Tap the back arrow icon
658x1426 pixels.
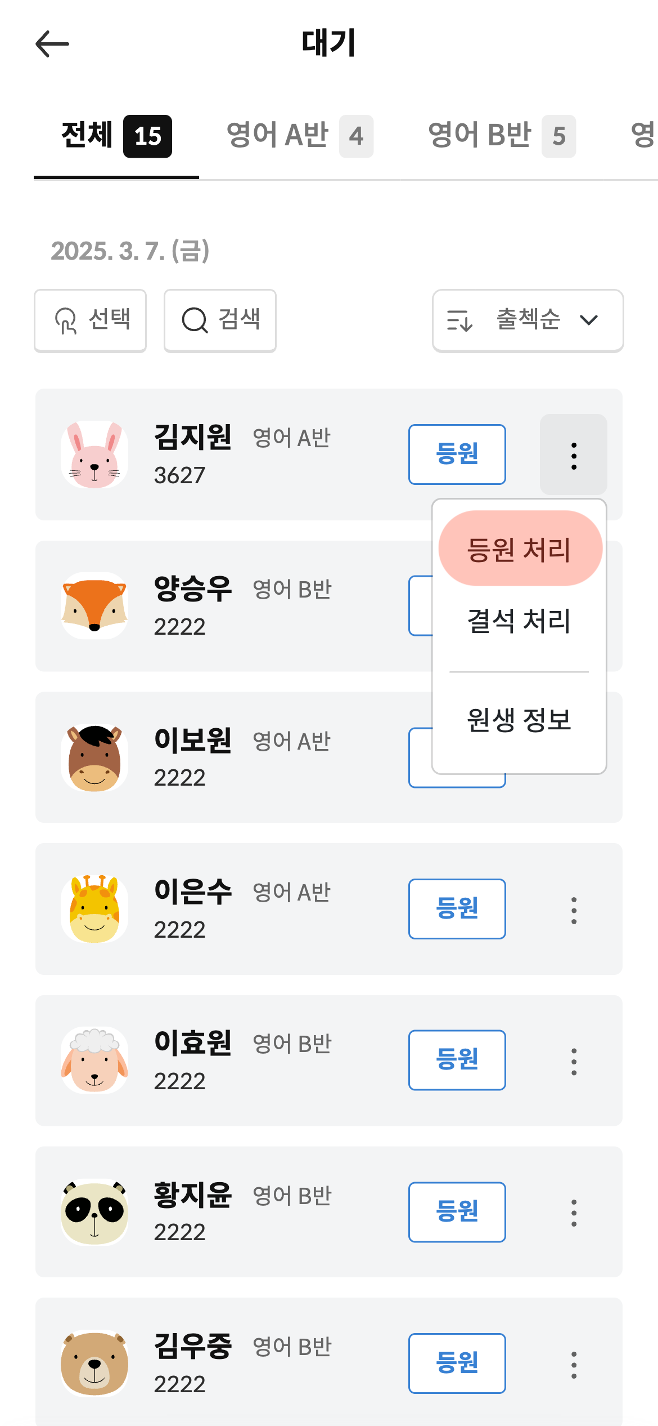[x=52, y=44]
